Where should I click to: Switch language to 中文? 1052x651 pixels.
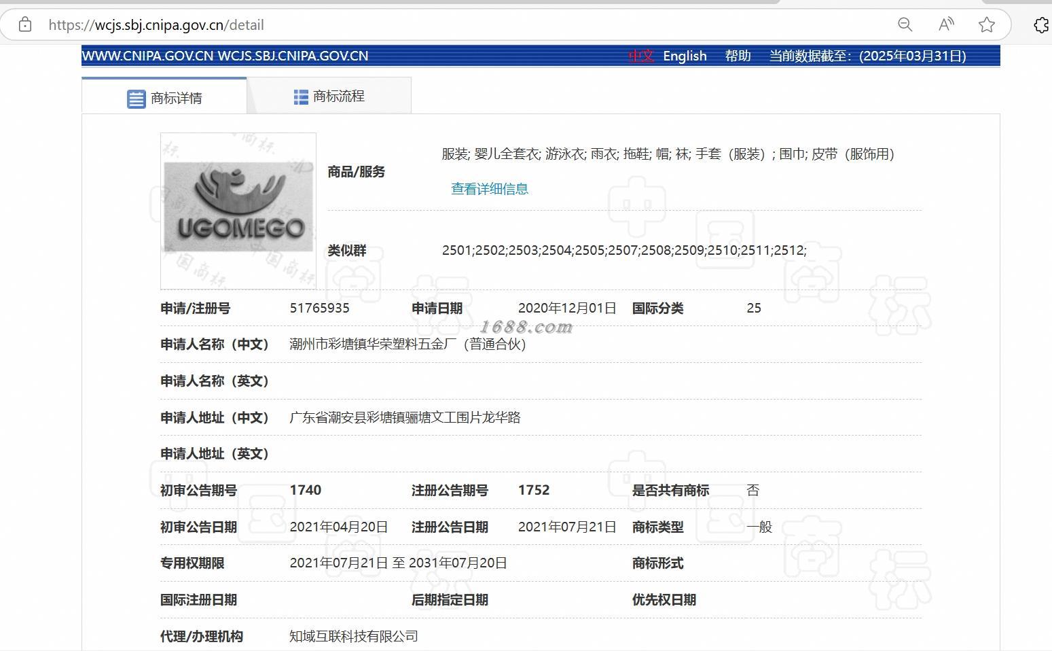pyautogui.click(x=641, y=56)
